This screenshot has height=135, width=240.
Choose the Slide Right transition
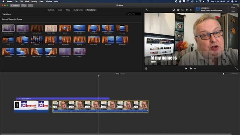point(122,40)
